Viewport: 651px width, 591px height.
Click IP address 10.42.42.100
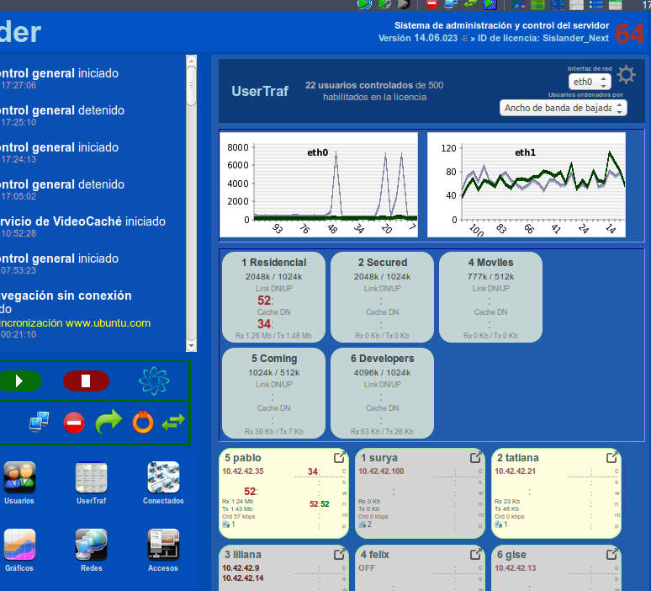[x=381, y=471]
